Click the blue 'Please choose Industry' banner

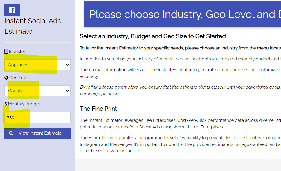[182, 14]
